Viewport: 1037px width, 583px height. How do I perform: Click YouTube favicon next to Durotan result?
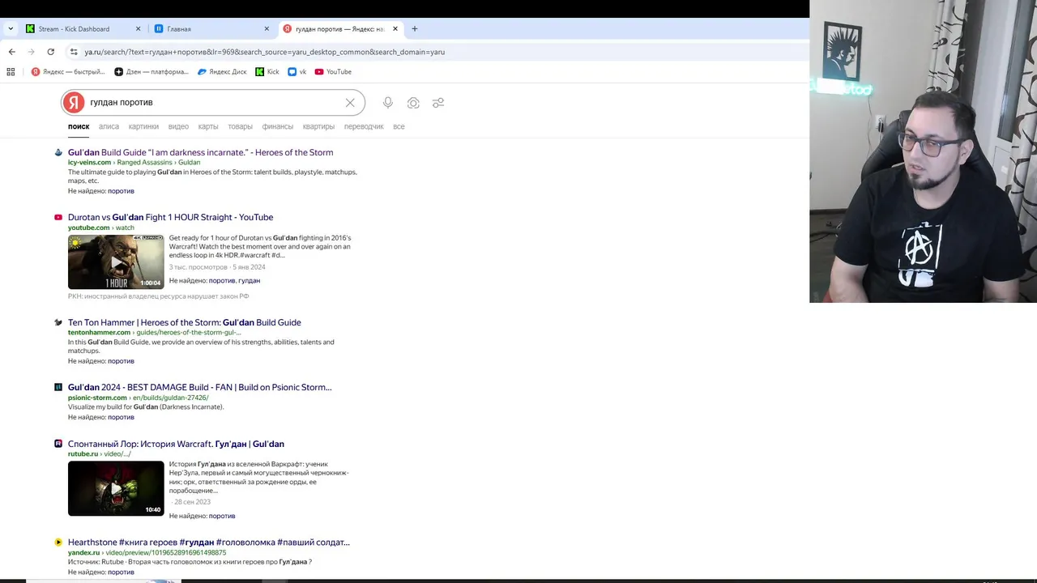click(58, 217)
